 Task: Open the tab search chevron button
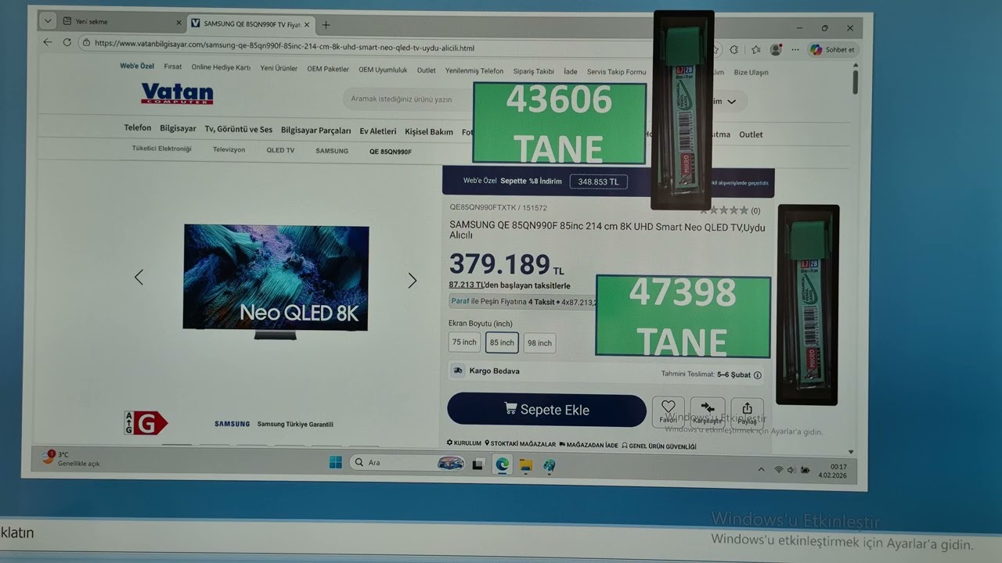coord(48,21)
